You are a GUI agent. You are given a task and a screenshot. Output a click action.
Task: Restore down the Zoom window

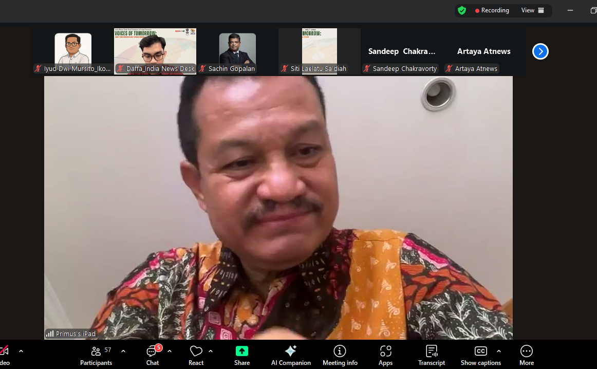click(x=593, y=10)
